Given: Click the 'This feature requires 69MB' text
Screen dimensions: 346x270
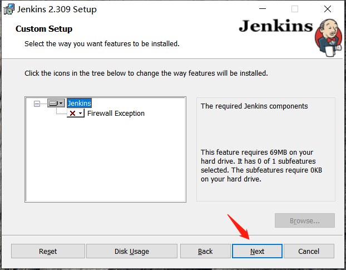Looking at the screenshot, I should coord(261,165).
